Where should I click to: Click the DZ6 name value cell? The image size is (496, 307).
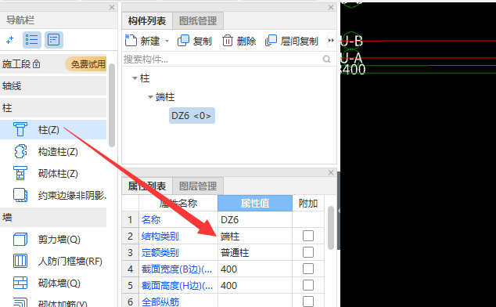[255, 219]
